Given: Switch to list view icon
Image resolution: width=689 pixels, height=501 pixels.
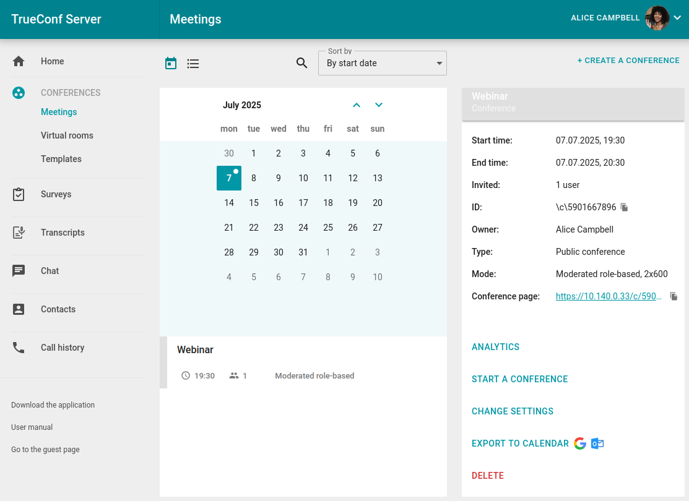Looking at the screenshot, I should (193, 63).
